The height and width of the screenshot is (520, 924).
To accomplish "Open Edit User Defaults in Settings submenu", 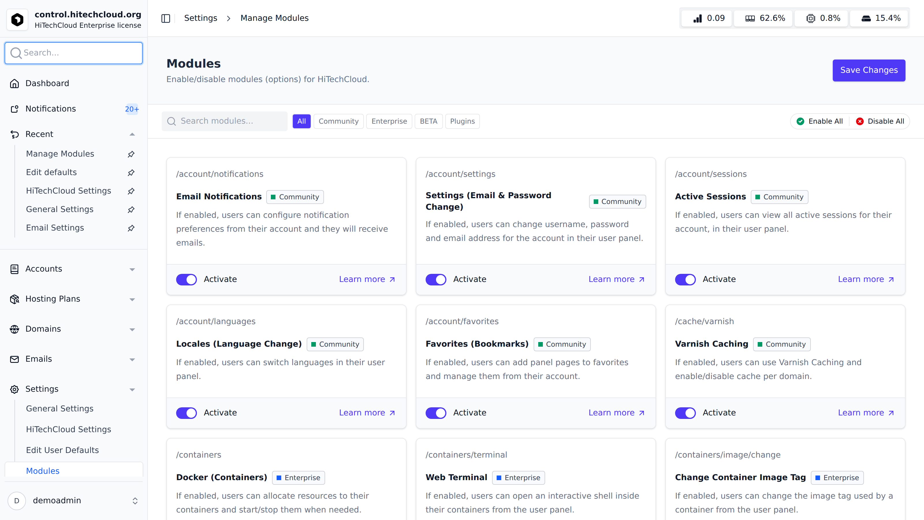I will pyautogui.click(x=62, y=450).
